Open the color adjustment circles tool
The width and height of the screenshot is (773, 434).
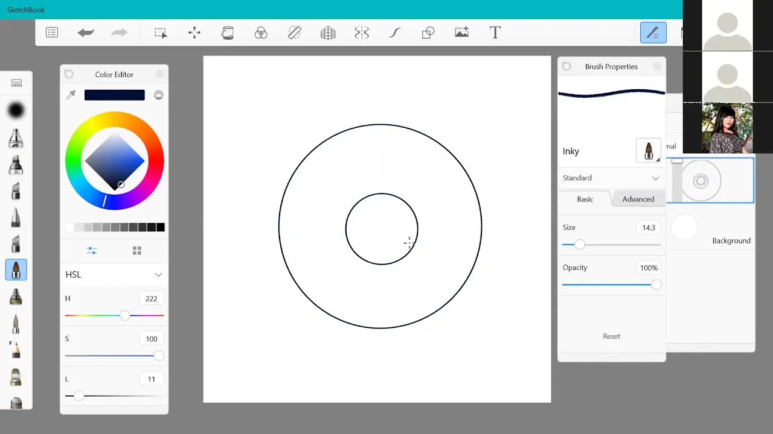pyautogui.click(x=261, y=33)
